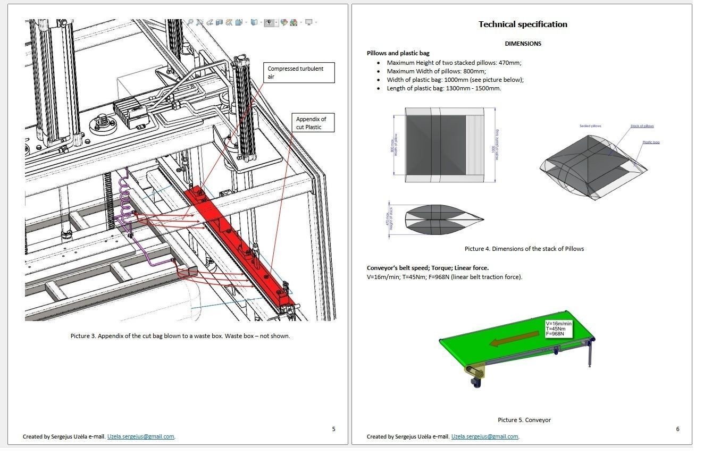Click the 3D sealed pillows illustration
The width and height of the screenshot is (704, 455).
coord(593,167)
